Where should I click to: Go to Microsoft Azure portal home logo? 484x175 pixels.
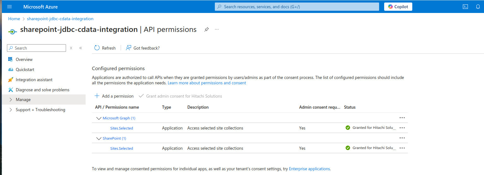pos(40,7)
